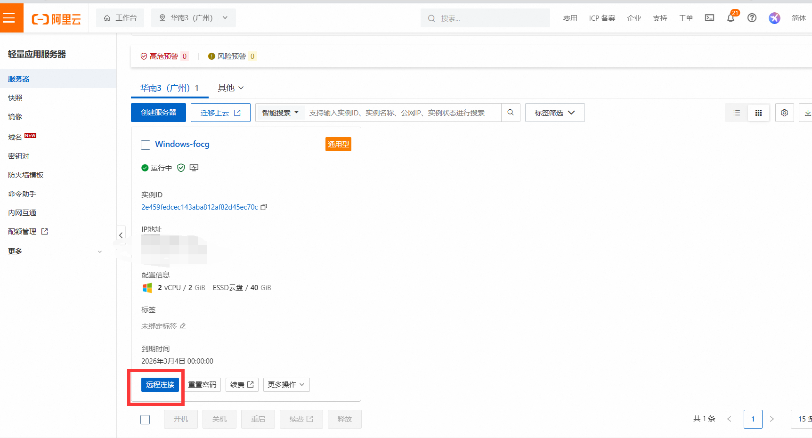Click the search magnifier button
812x438 pixels.
[x=511, y=113]
